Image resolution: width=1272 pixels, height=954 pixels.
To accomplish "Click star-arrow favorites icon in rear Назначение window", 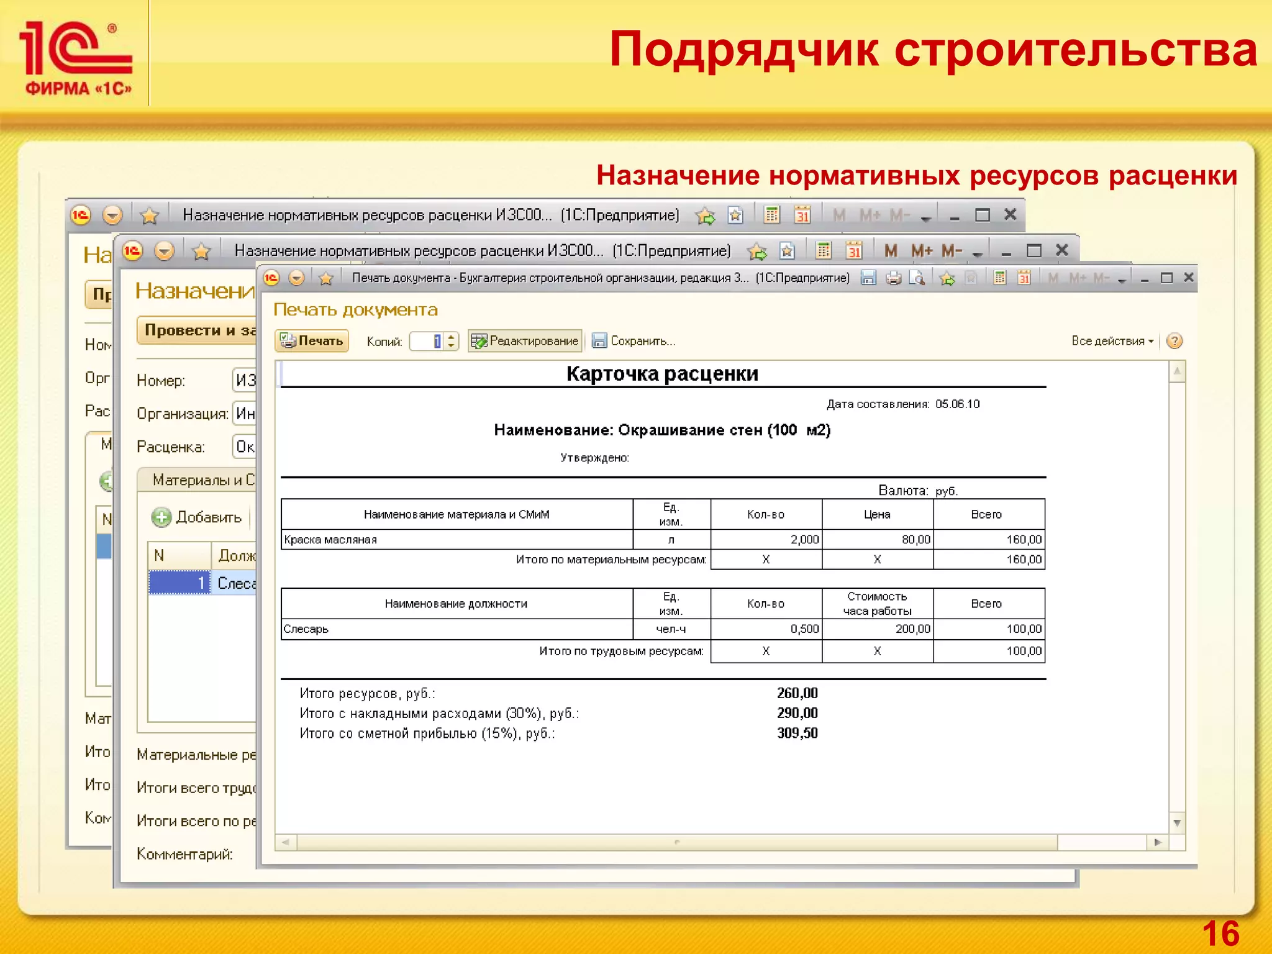I will [706, 216].
